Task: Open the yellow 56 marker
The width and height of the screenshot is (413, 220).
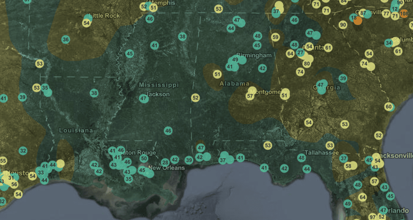Action: tap(14, 185)
